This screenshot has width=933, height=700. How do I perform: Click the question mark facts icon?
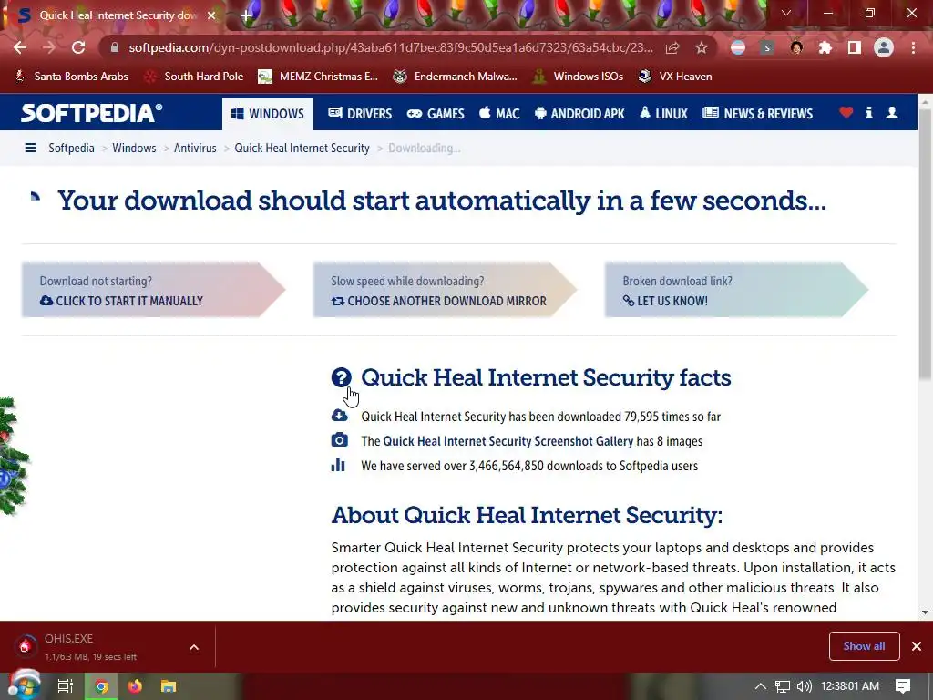[342, 377]
